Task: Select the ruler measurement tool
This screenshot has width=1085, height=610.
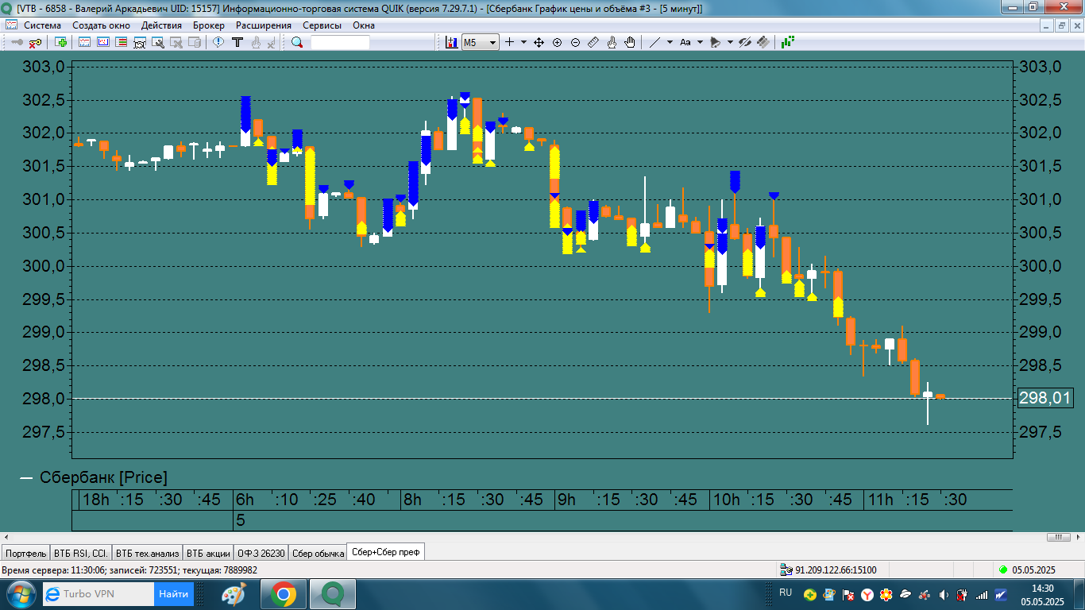Action: click(x=593, y=42)
